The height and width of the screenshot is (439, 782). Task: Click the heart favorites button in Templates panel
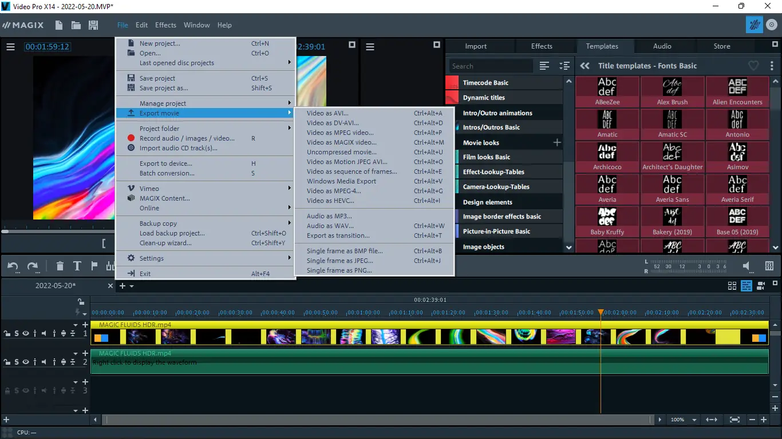[754, 65]
